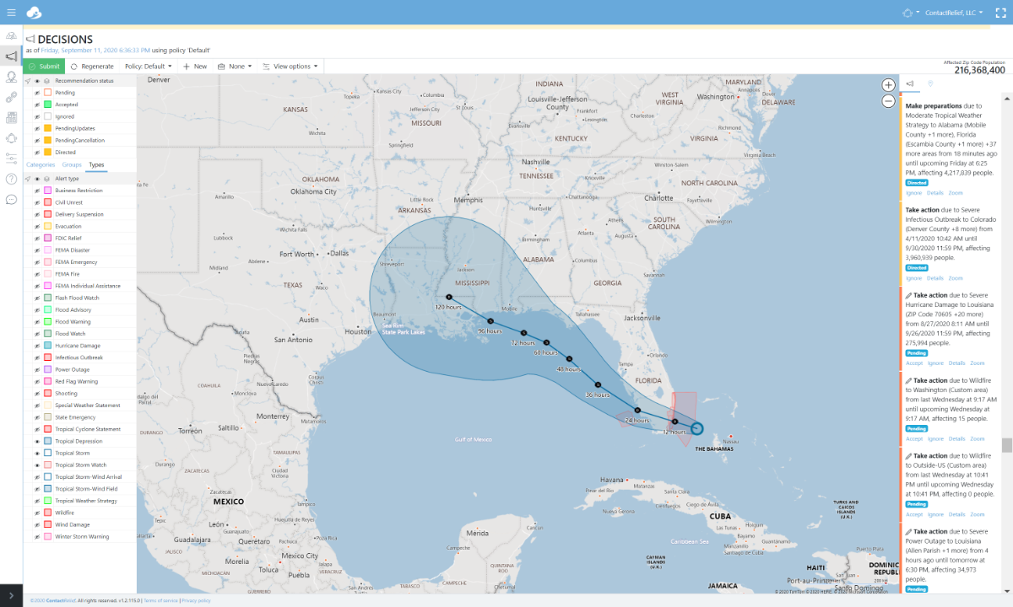Click the 120 hours forecast point on hurricane track
This screenshot has width=1013, height=607.
pyautogui.click(x=448, y=298)
